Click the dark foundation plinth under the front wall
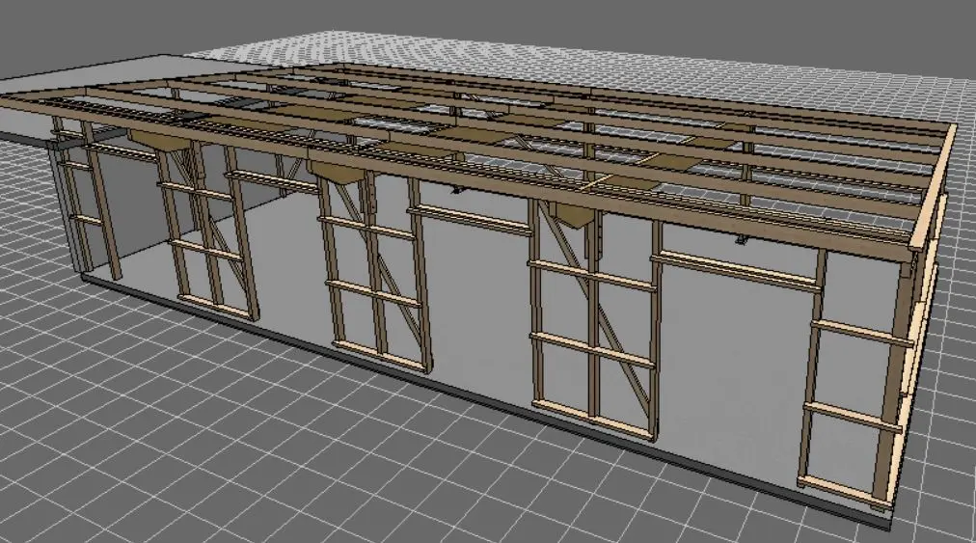This screenshot has height=543, width=976. [x=485, y=401]
